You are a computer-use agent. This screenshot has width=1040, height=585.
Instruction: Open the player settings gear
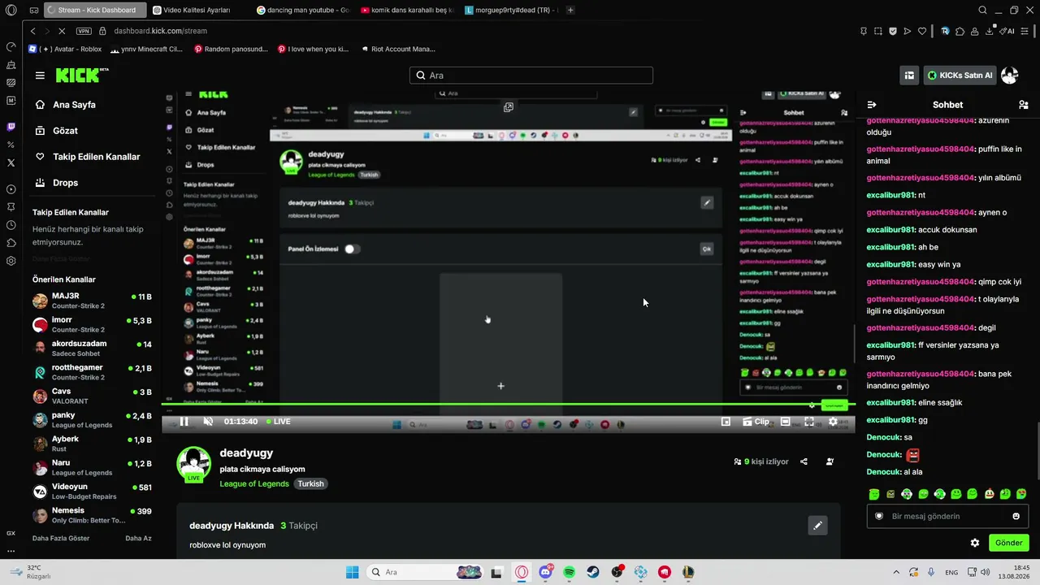tap(833, 422)
